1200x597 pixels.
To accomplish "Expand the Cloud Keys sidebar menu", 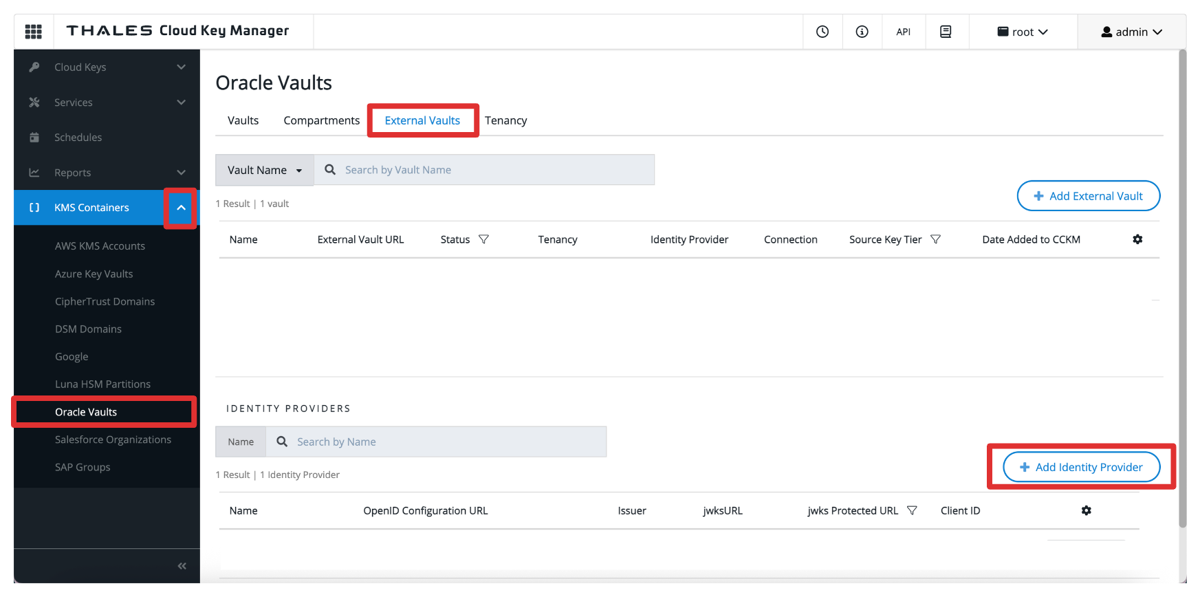I will click(181, 67).
